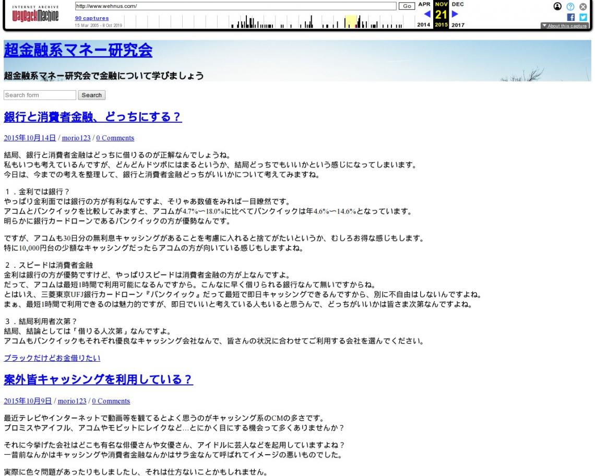Open the 2015年10月14日 date link
The height and width of the screenshot is (476, 595).
tap(30, 138)
